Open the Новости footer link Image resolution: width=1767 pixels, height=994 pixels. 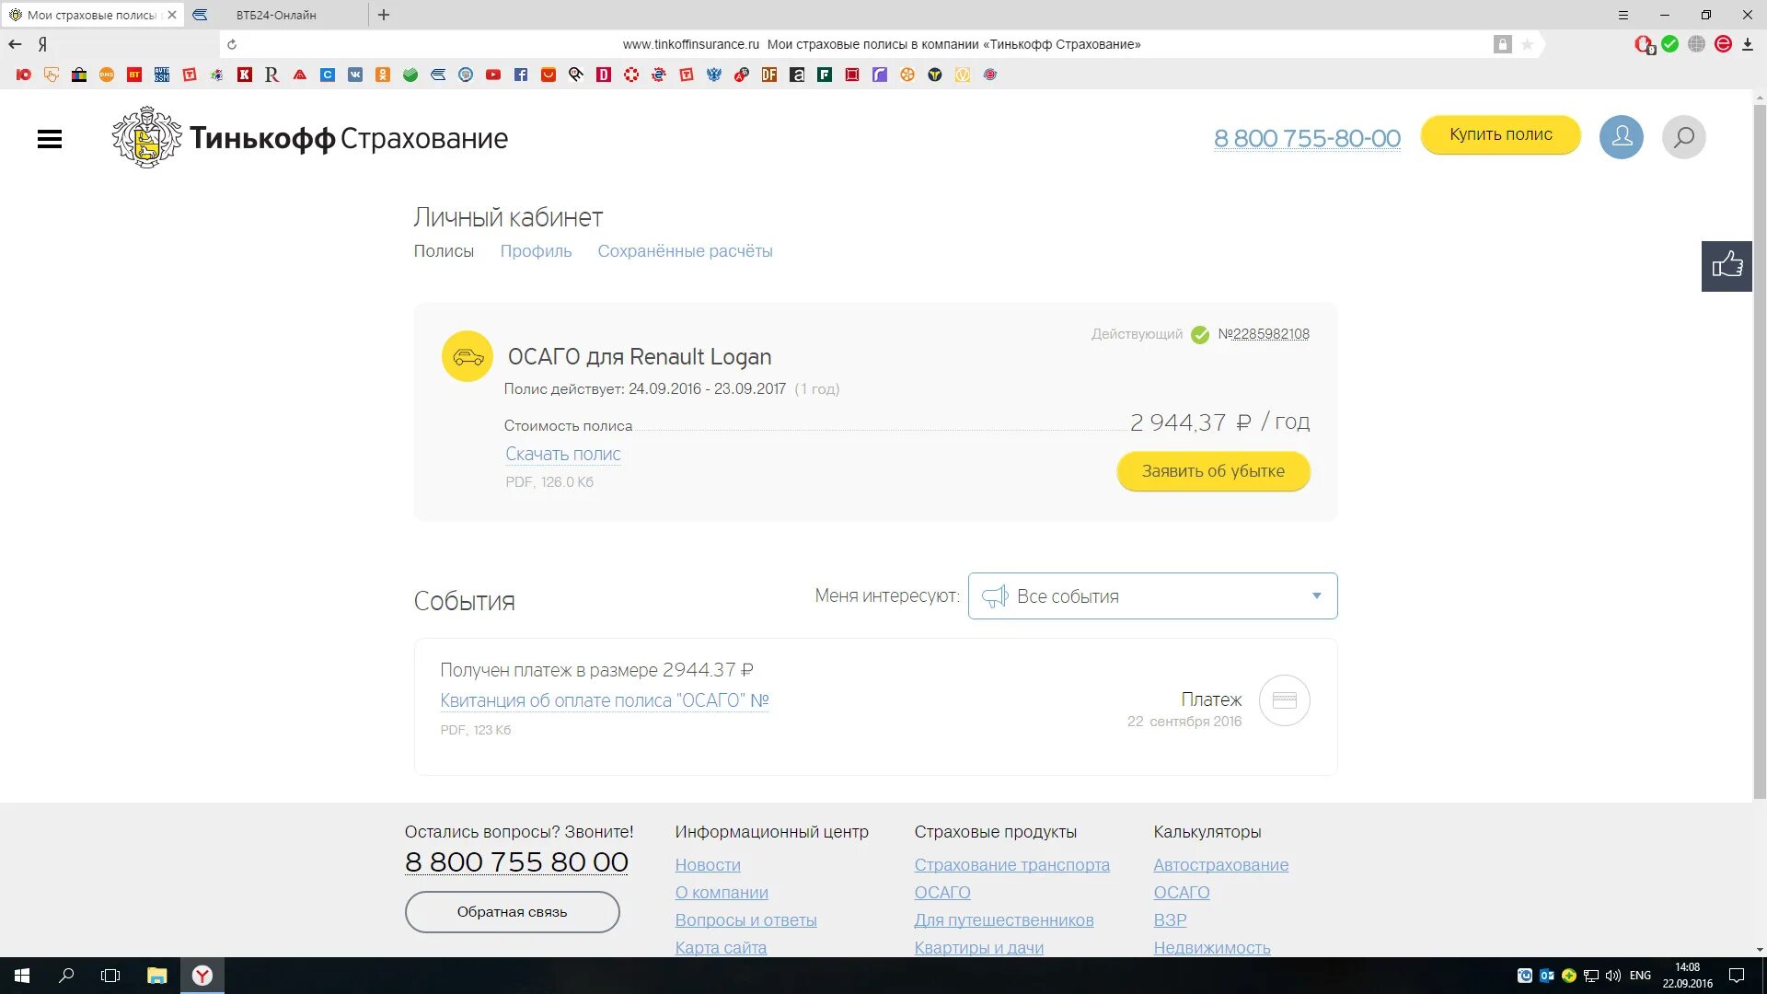tap(708, 865)
